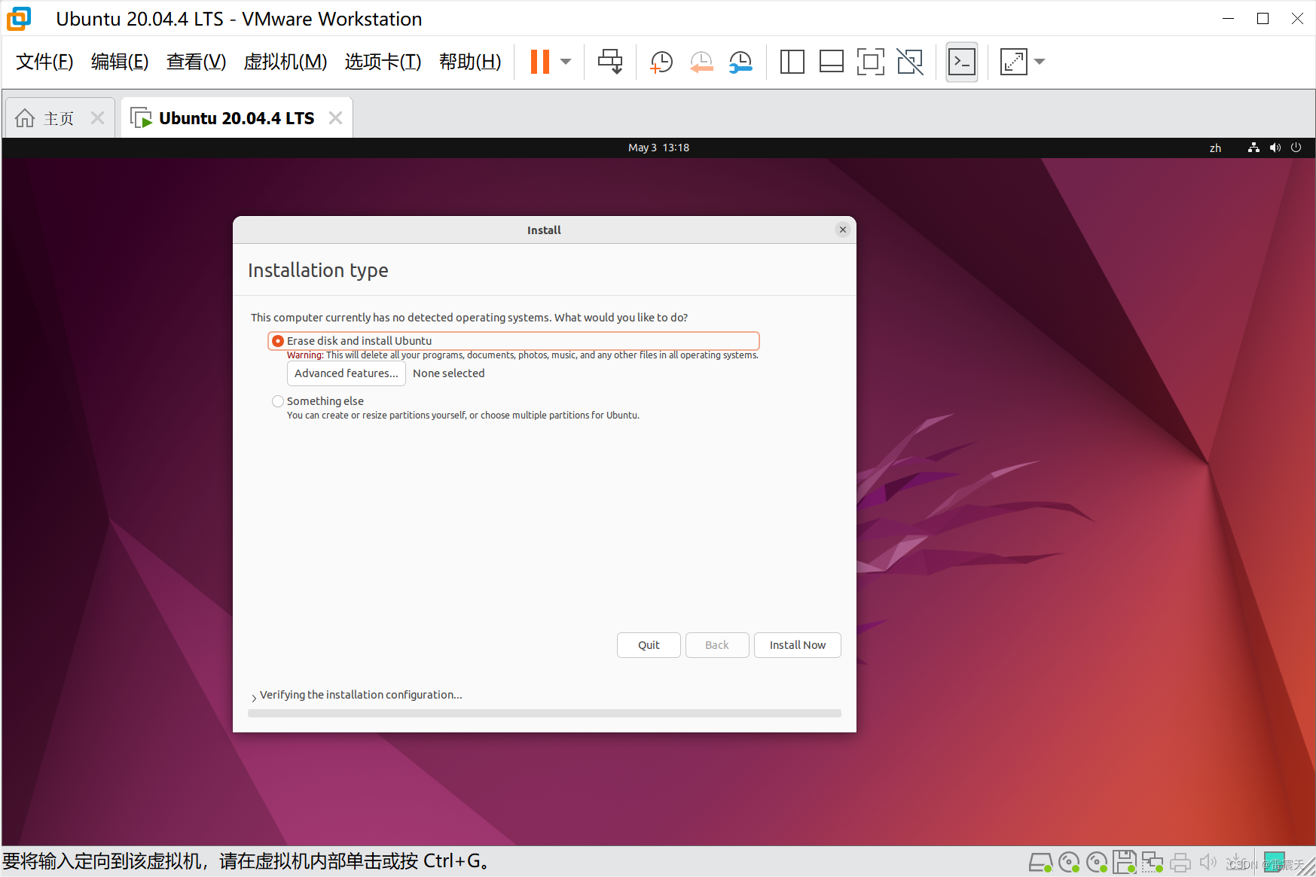
Task: Click the Ubuntu volume icon in top bar
Action: tap(1275, 148)
